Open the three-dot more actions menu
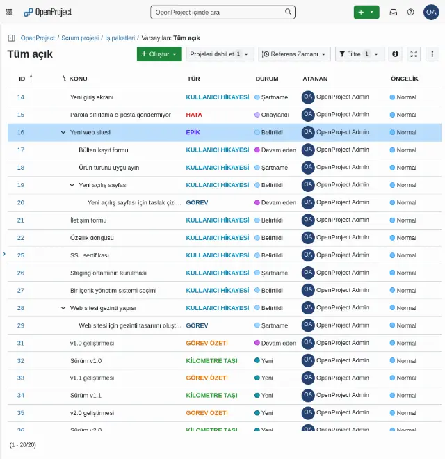The image size is (445, 459). click(432, 54)
